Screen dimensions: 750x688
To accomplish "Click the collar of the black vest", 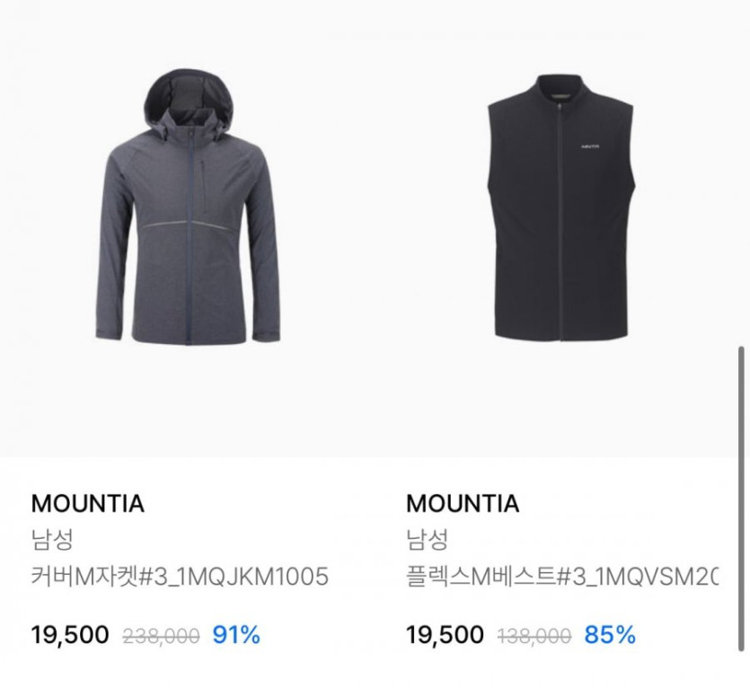I will pos(560,91).
